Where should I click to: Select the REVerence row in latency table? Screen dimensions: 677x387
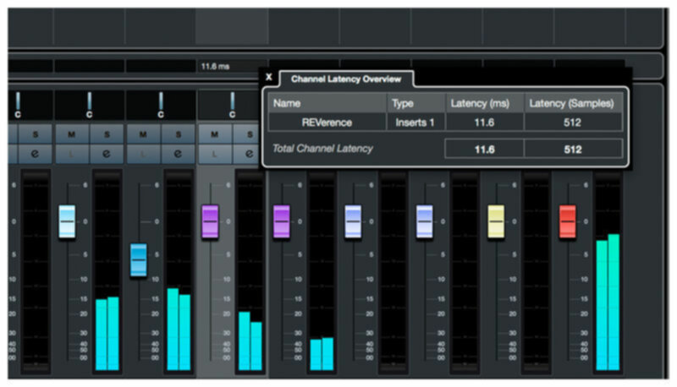tap(327, 123)
